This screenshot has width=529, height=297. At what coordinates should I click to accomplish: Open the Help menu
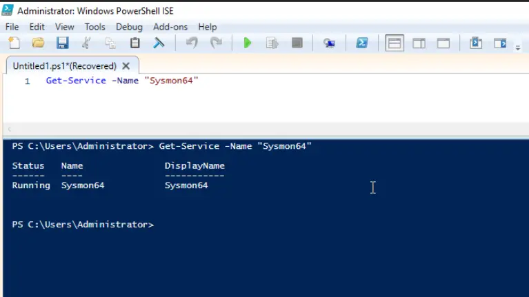tap(208, 27)
